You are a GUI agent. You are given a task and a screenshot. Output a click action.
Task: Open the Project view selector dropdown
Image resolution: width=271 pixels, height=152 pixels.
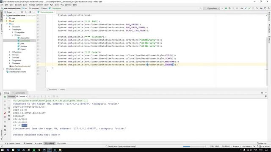click(x=10, y=12)
